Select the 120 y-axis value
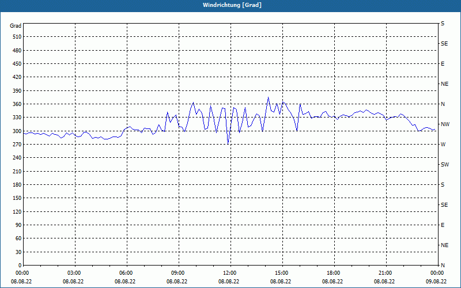Viewport: 461px width, 288px height. click(x=17, y=211)
